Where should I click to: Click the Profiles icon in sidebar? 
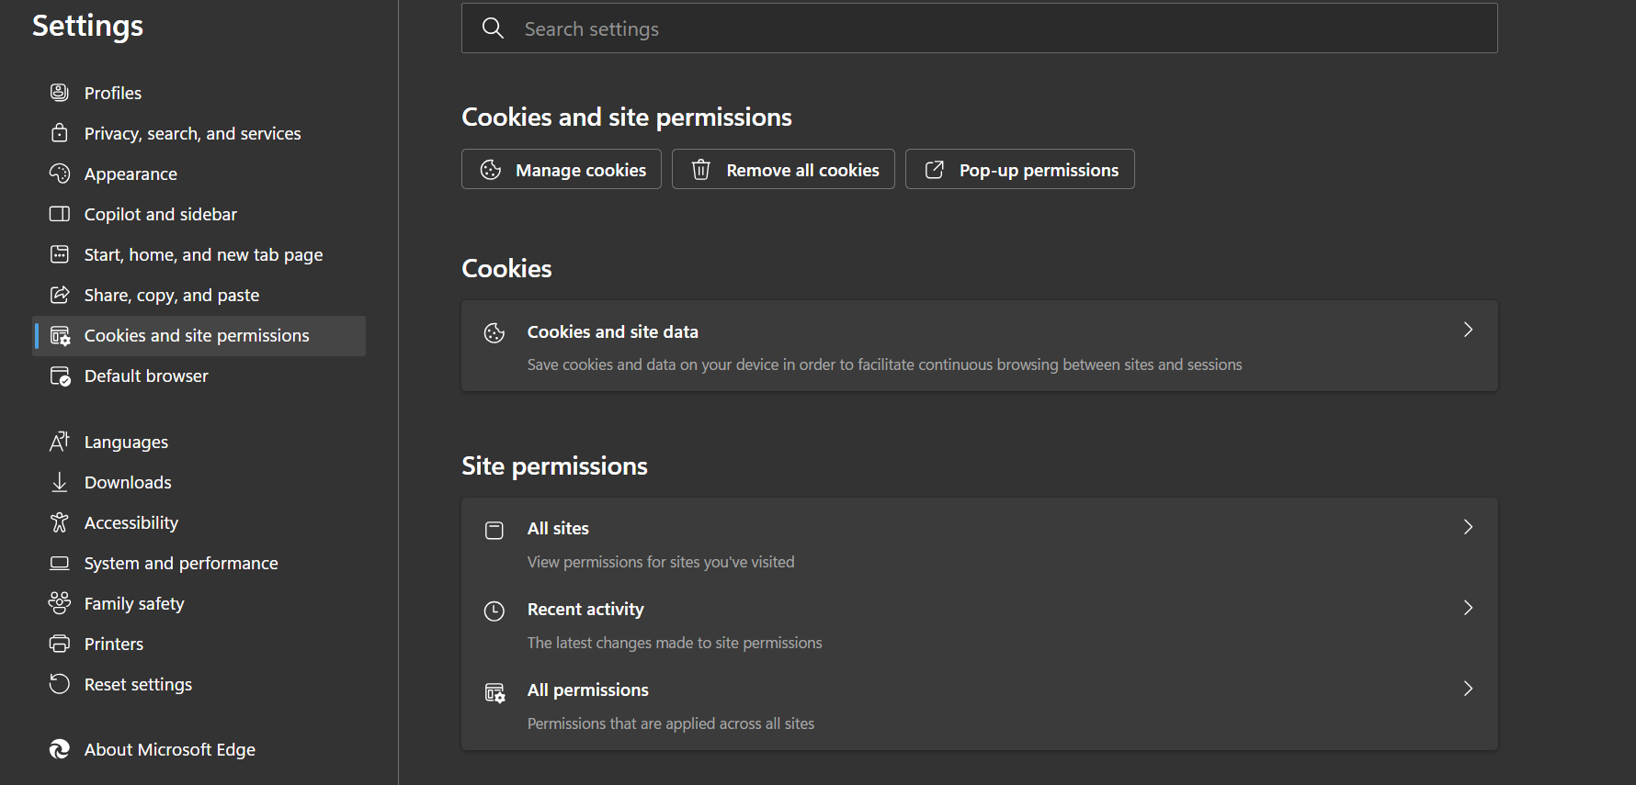point(60,93)
